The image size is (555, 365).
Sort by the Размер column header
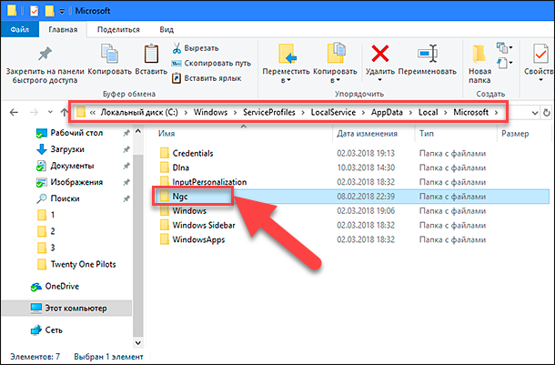pyautogui.click(x=515, y=134)
